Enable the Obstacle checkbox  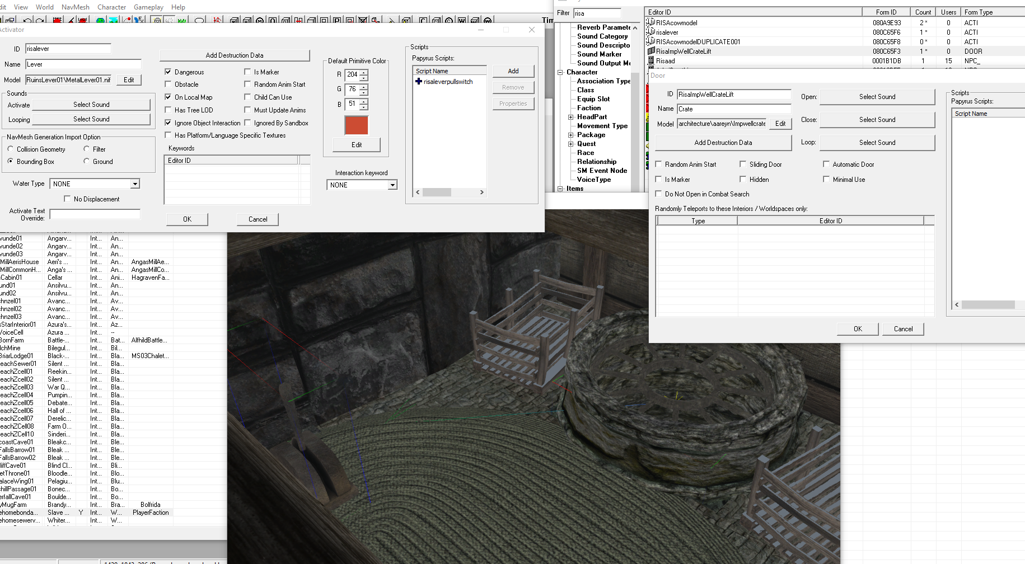(x=168, y=84)
